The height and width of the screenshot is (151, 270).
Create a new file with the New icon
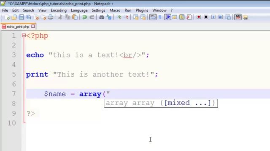pos(7,17)
